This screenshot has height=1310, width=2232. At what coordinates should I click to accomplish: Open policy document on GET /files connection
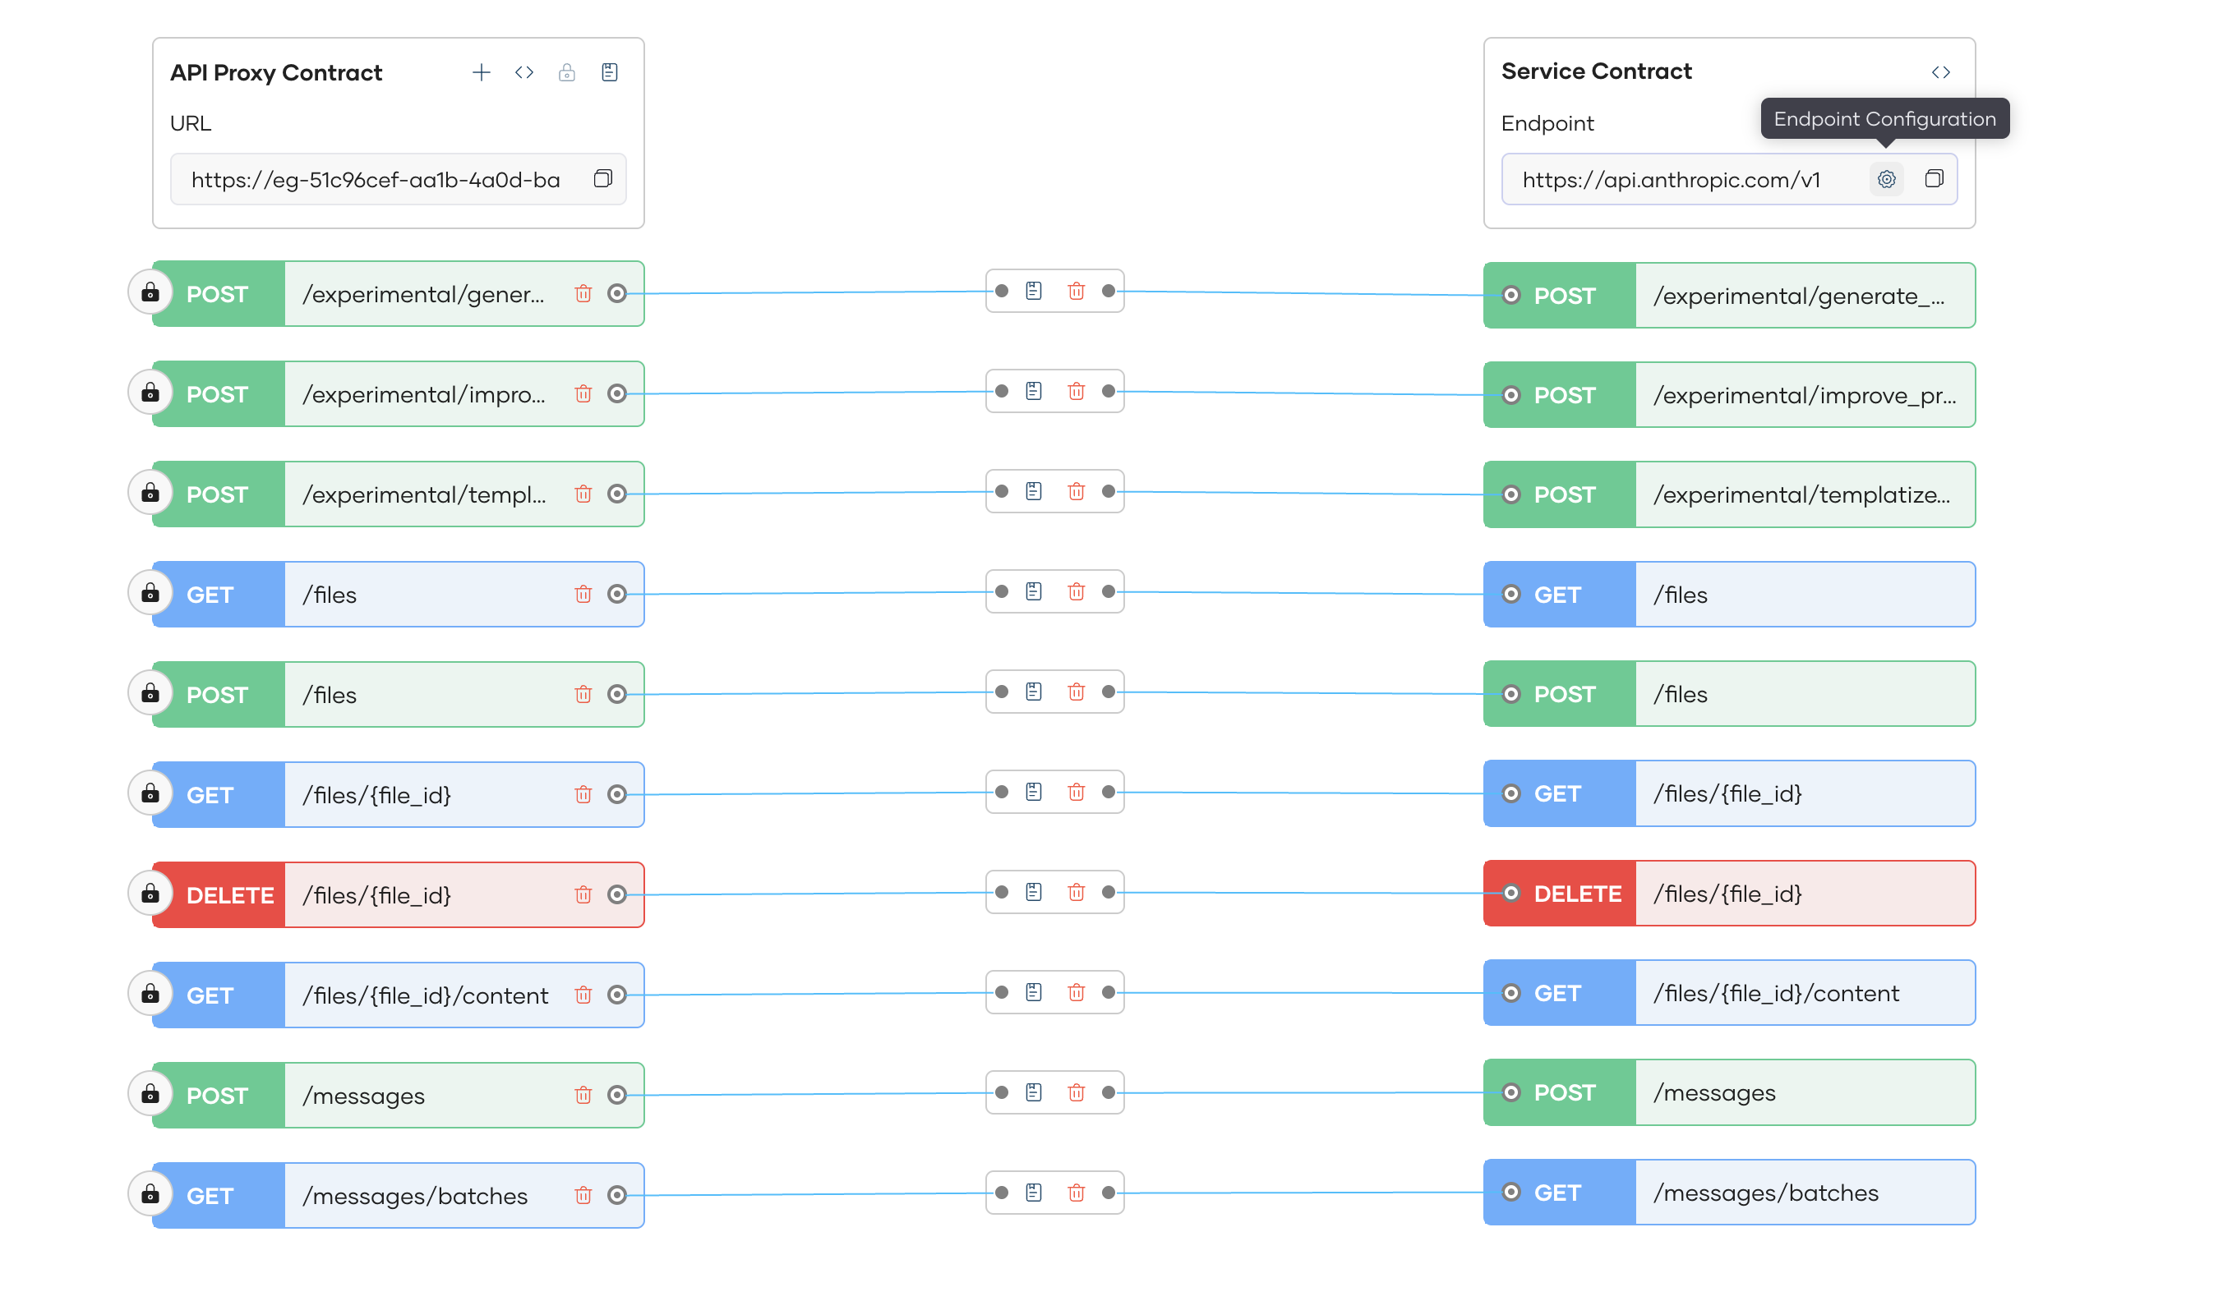1034,591
